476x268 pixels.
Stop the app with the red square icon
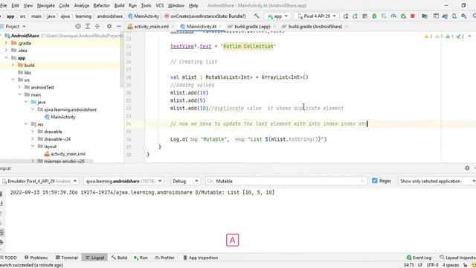tap(413, 16)
